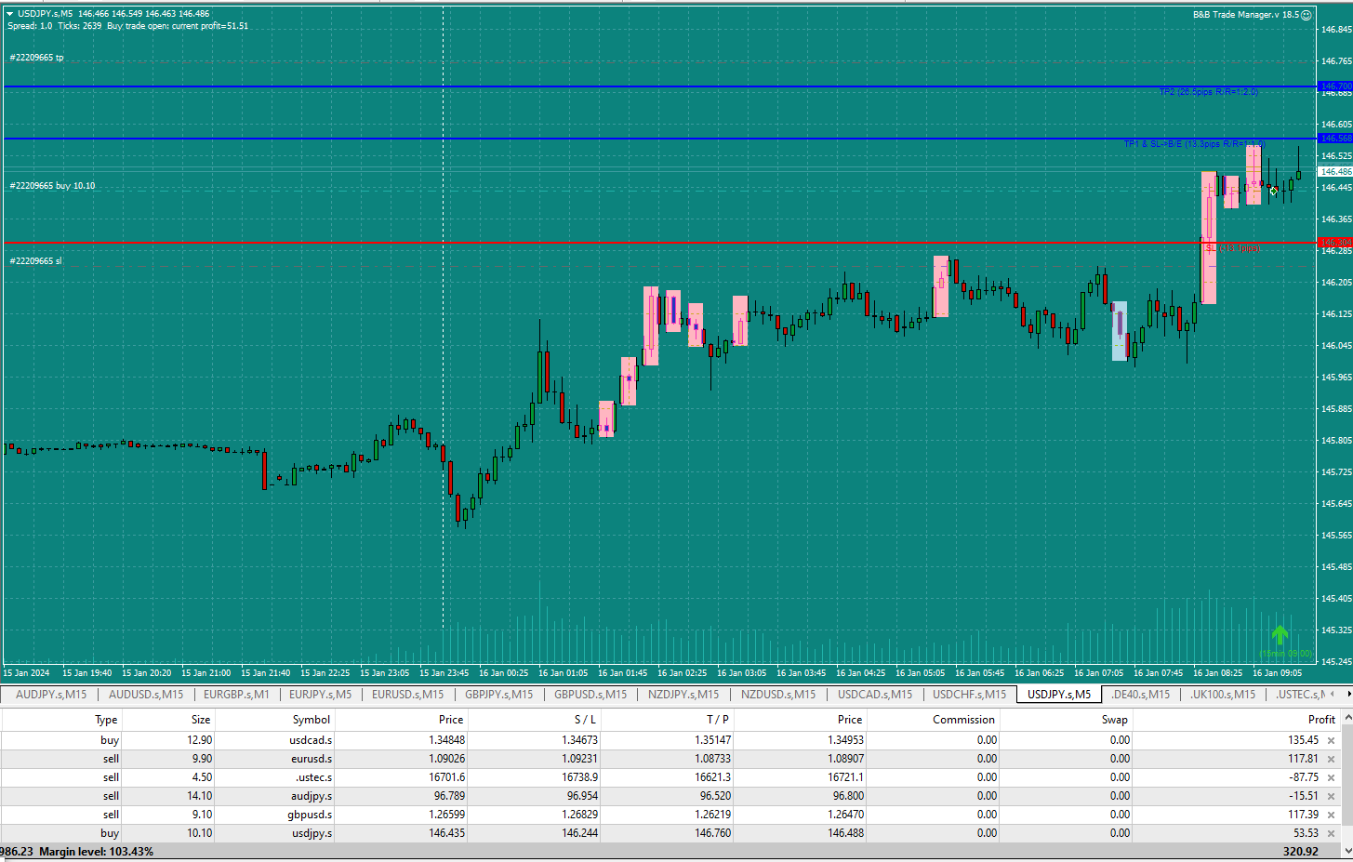This screenshot has width=1353, height=862.
Task: Click the trade list scrollbar up arrow
Action: coord(1346,718)
